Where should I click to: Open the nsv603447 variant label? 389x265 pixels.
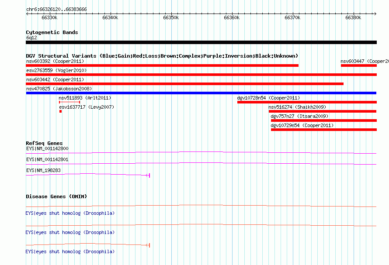pyautogui.click(x=365, y=61)
